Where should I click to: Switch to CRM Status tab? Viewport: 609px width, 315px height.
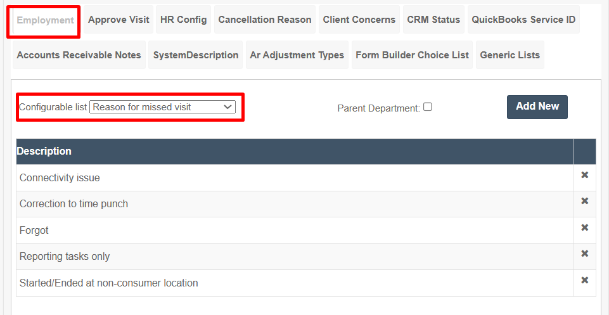433,20
